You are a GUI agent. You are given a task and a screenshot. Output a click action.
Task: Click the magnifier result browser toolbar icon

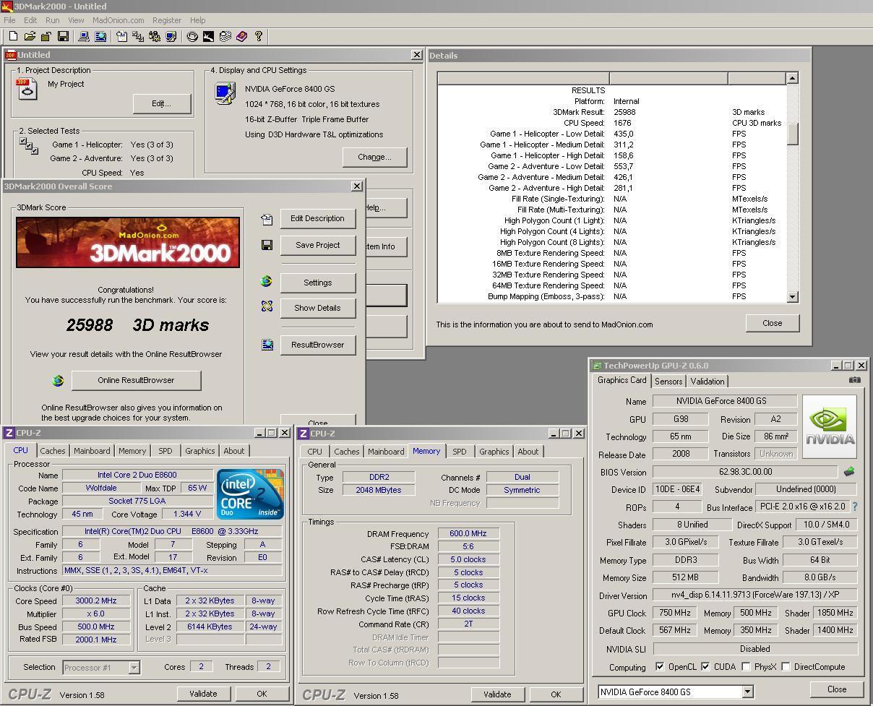pos(100,36)
